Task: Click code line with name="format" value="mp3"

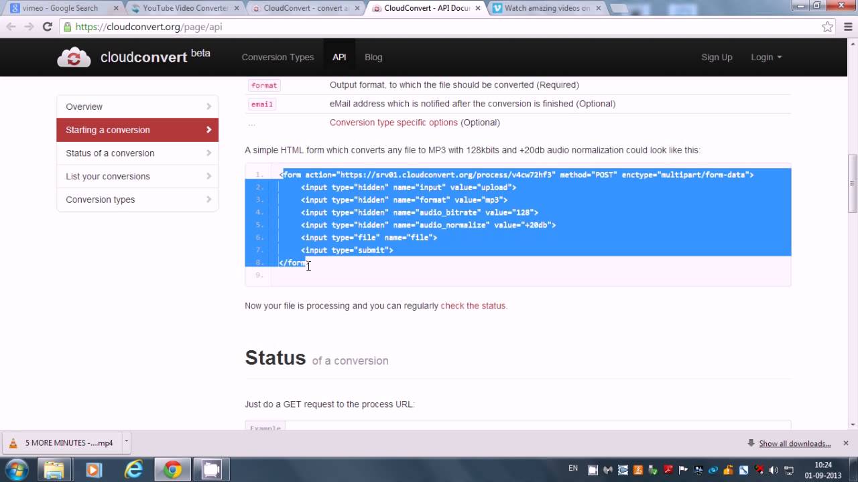Action: (x=404, y=200)
